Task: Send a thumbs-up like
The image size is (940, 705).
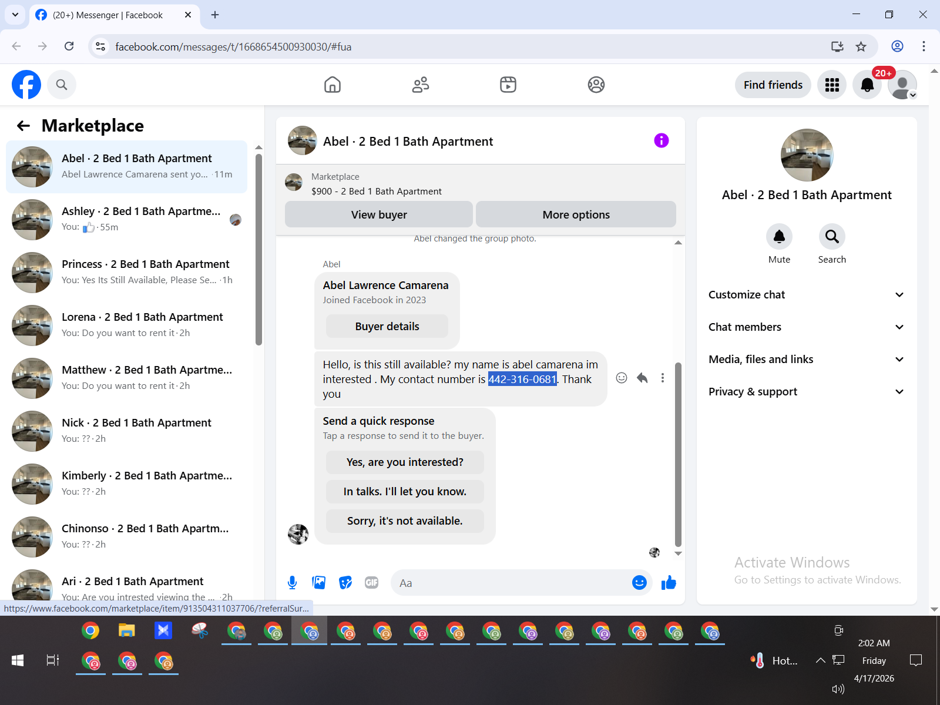Action: click(x=669, y=582)
